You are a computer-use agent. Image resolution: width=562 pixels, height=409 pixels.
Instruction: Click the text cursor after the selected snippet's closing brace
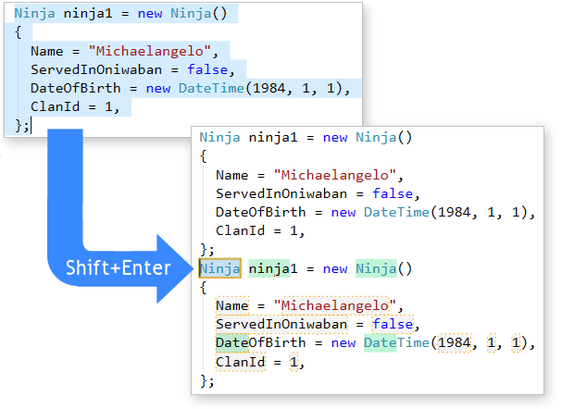31,126
